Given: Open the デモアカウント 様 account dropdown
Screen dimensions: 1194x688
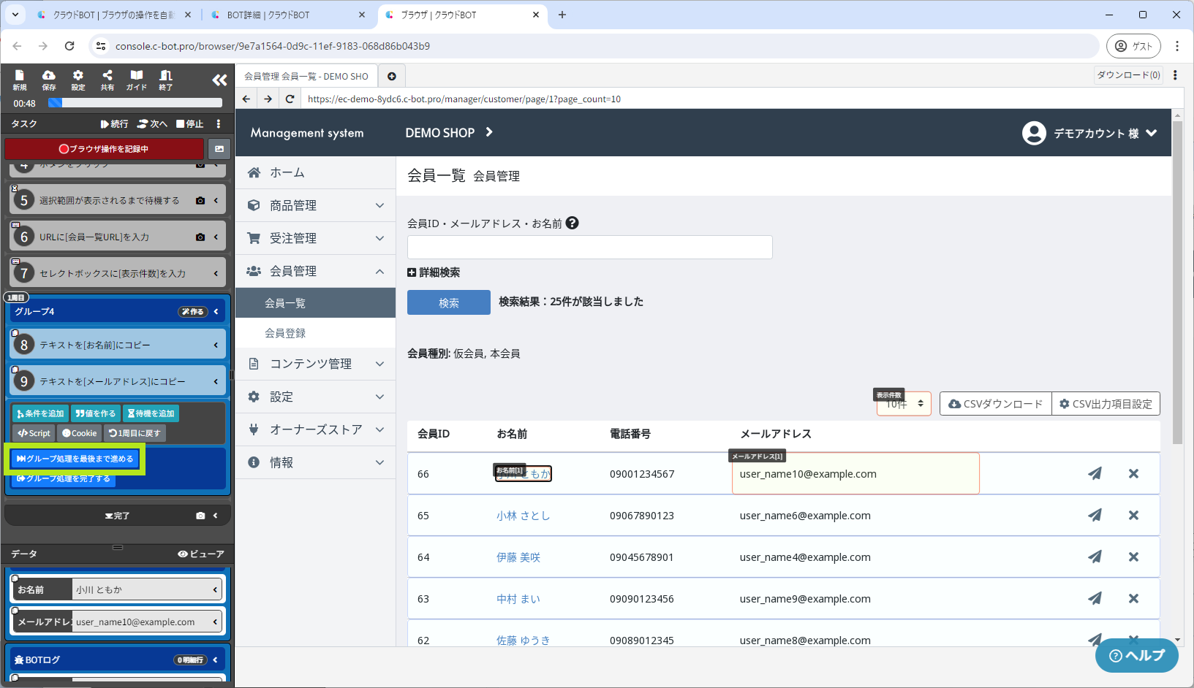Looking at the screenshot, I should pos(1089,133).
